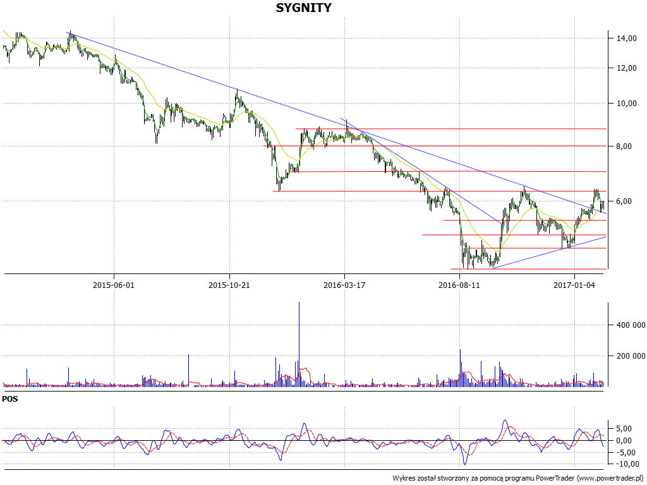Select the 400 000 volume axis label
Viewport: 647px width, 485px height.
pos(631,325)
